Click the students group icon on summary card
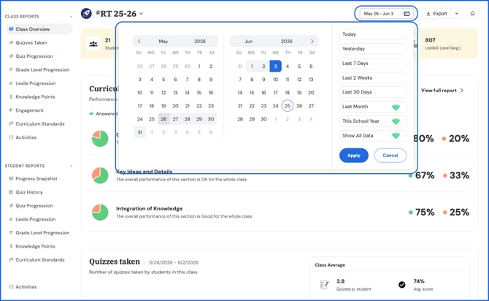 (93, 44)
